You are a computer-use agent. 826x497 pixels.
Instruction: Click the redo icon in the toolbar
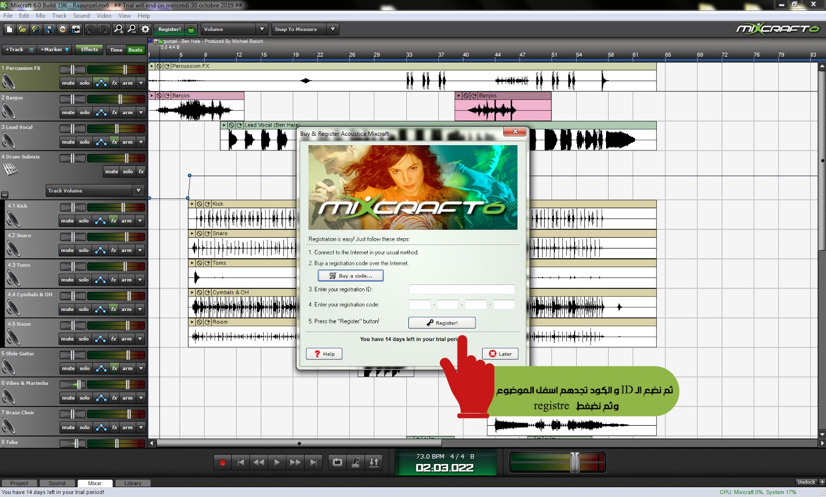104,29
